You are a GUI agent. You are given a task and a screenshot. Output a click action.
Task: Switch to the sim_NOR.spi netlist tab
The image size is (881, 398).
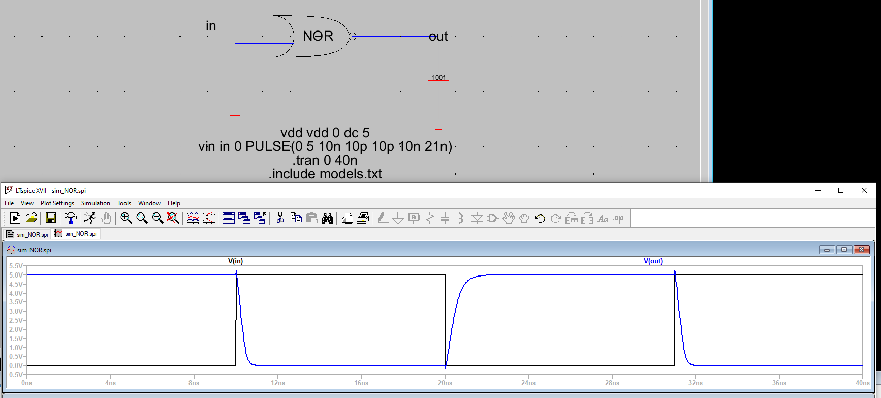click(x=27, y=234)
